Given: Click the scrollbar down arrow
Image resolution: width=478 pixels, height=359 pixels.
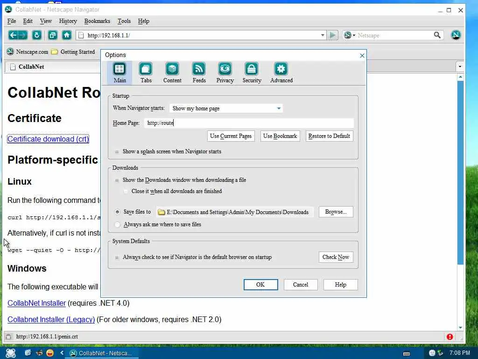Looking at the screenshot, I should pos(460,328).
